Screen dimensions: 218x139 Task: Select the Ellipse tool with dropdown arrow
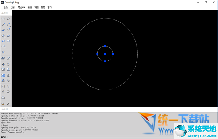(3, 46)
